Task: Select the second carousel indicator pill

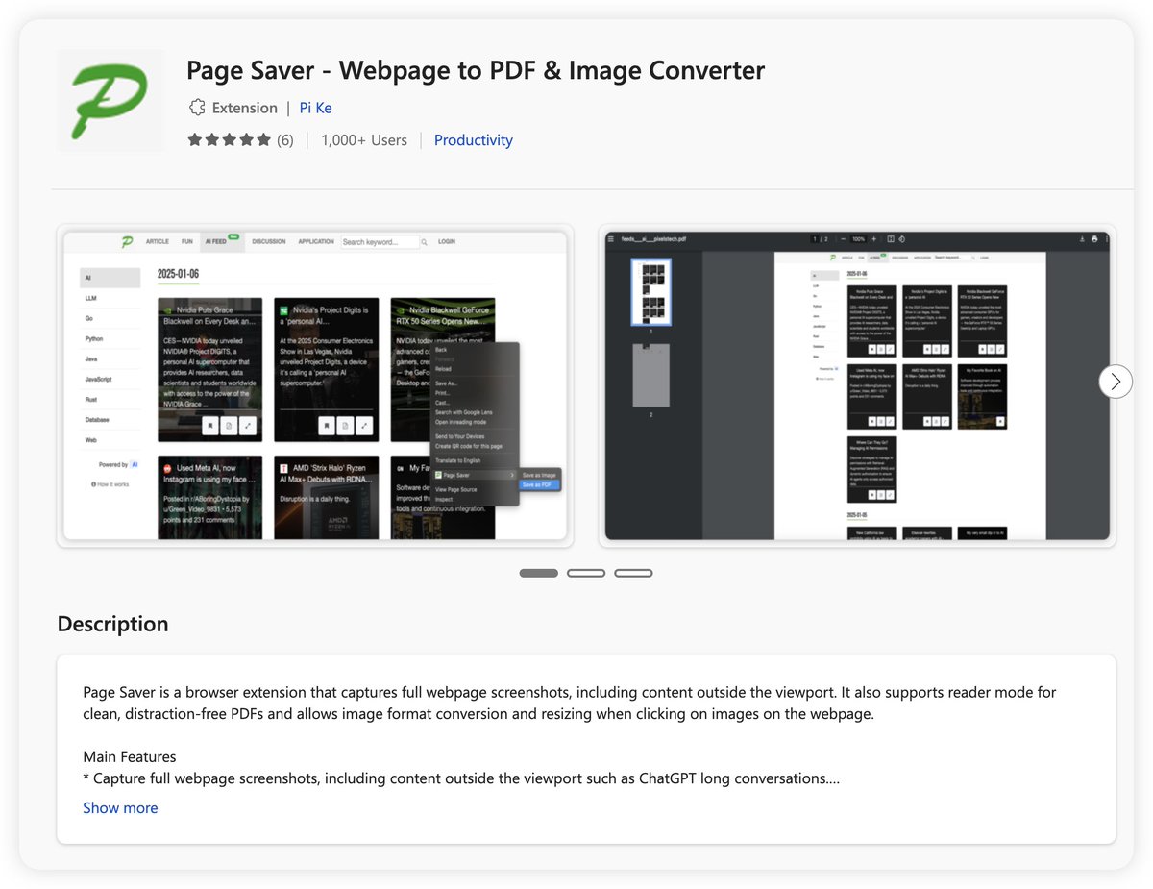Action: pos(586,573)
